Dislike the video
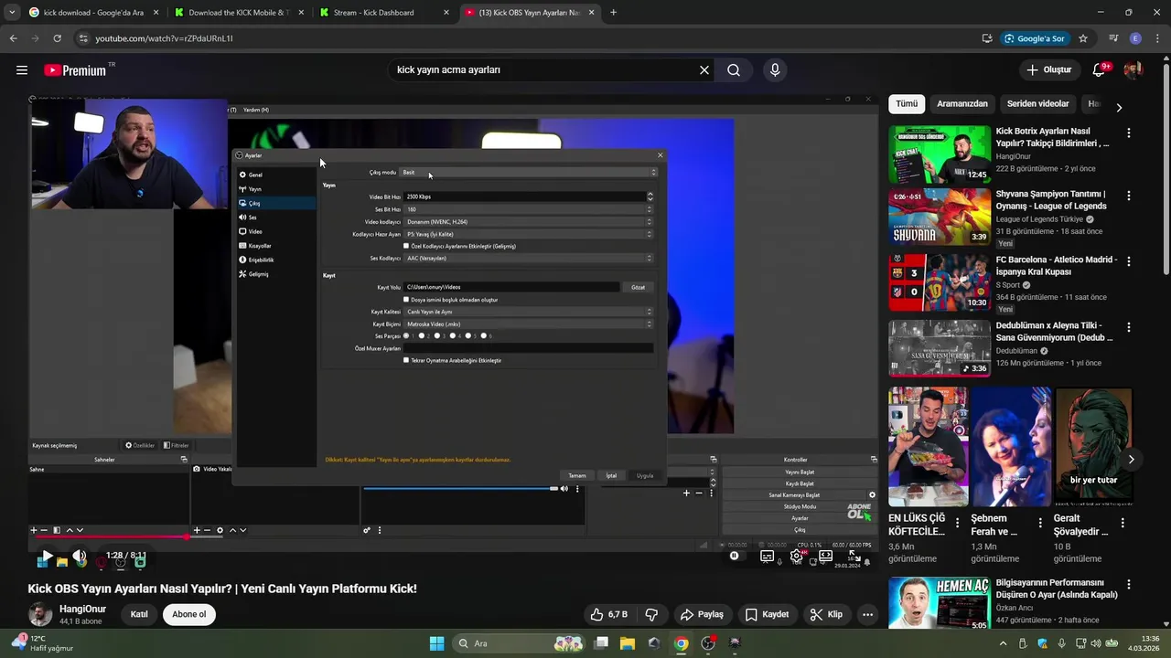The height and width of the screenshot is (658, 1171). tap(652, 614)
